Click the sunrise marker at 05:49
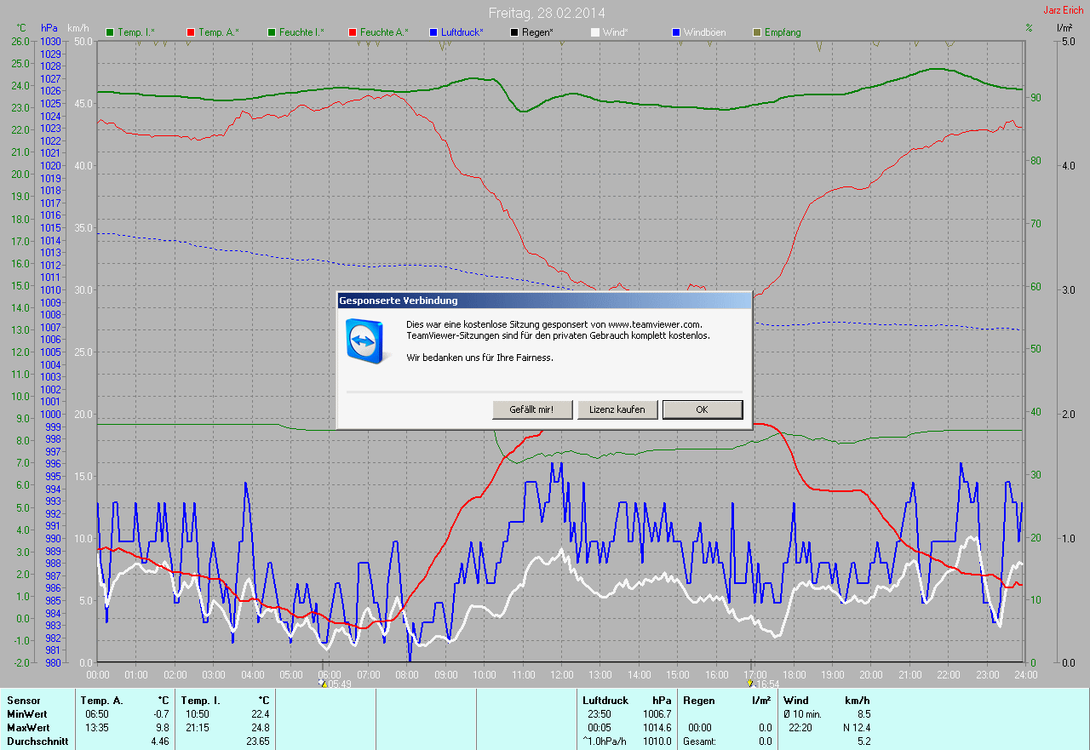 point(335,683)
